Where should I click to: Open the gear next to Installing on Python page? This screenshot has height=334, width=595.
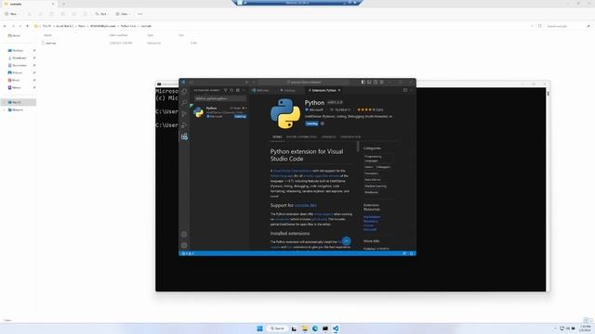pos(323,123)
